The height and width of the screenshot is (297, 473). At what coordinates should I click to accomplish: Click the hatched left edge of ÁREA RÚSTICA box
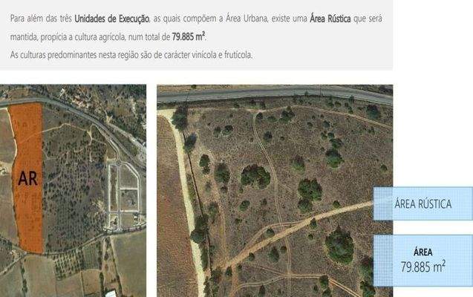(x=383, y=203)
